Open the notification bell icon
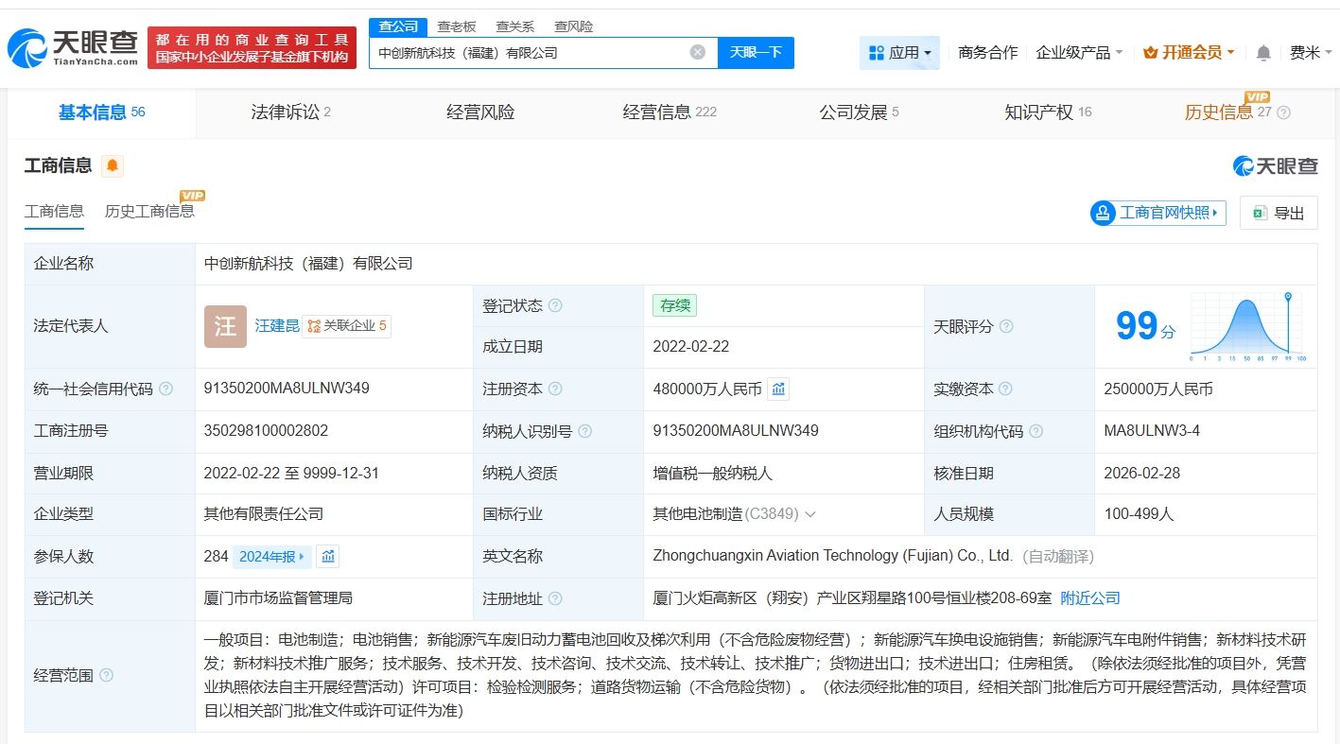Screen dimensions: 1340x744 tap(1262, 54)
